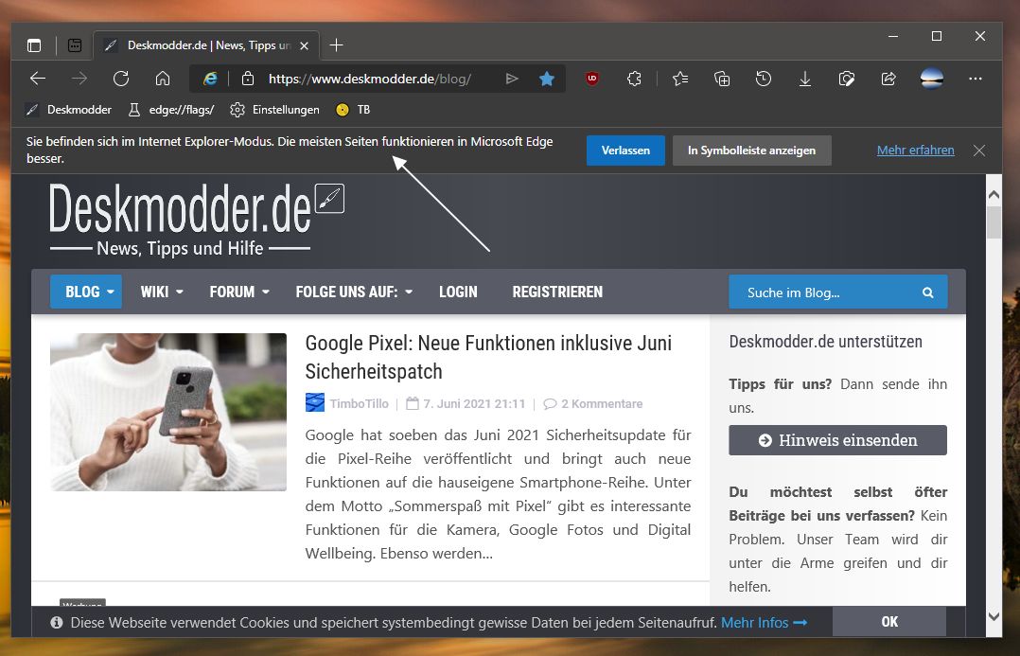
Task: Open the profile avatar picture
Action: pos(931,79)
